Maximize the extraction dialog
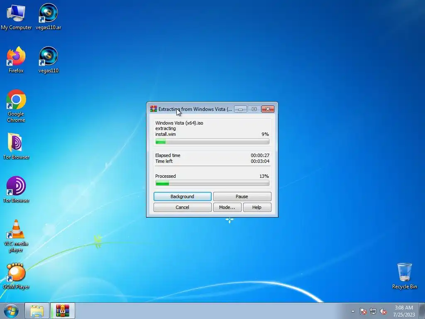425x319 pixels. pos(254,109)
